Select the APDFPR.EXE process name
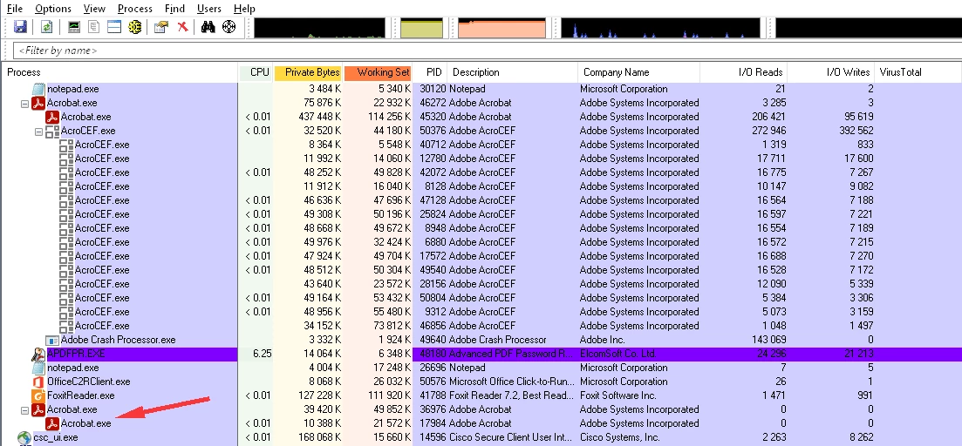Screen dimensions: 962x446 (x=76, y=354)
